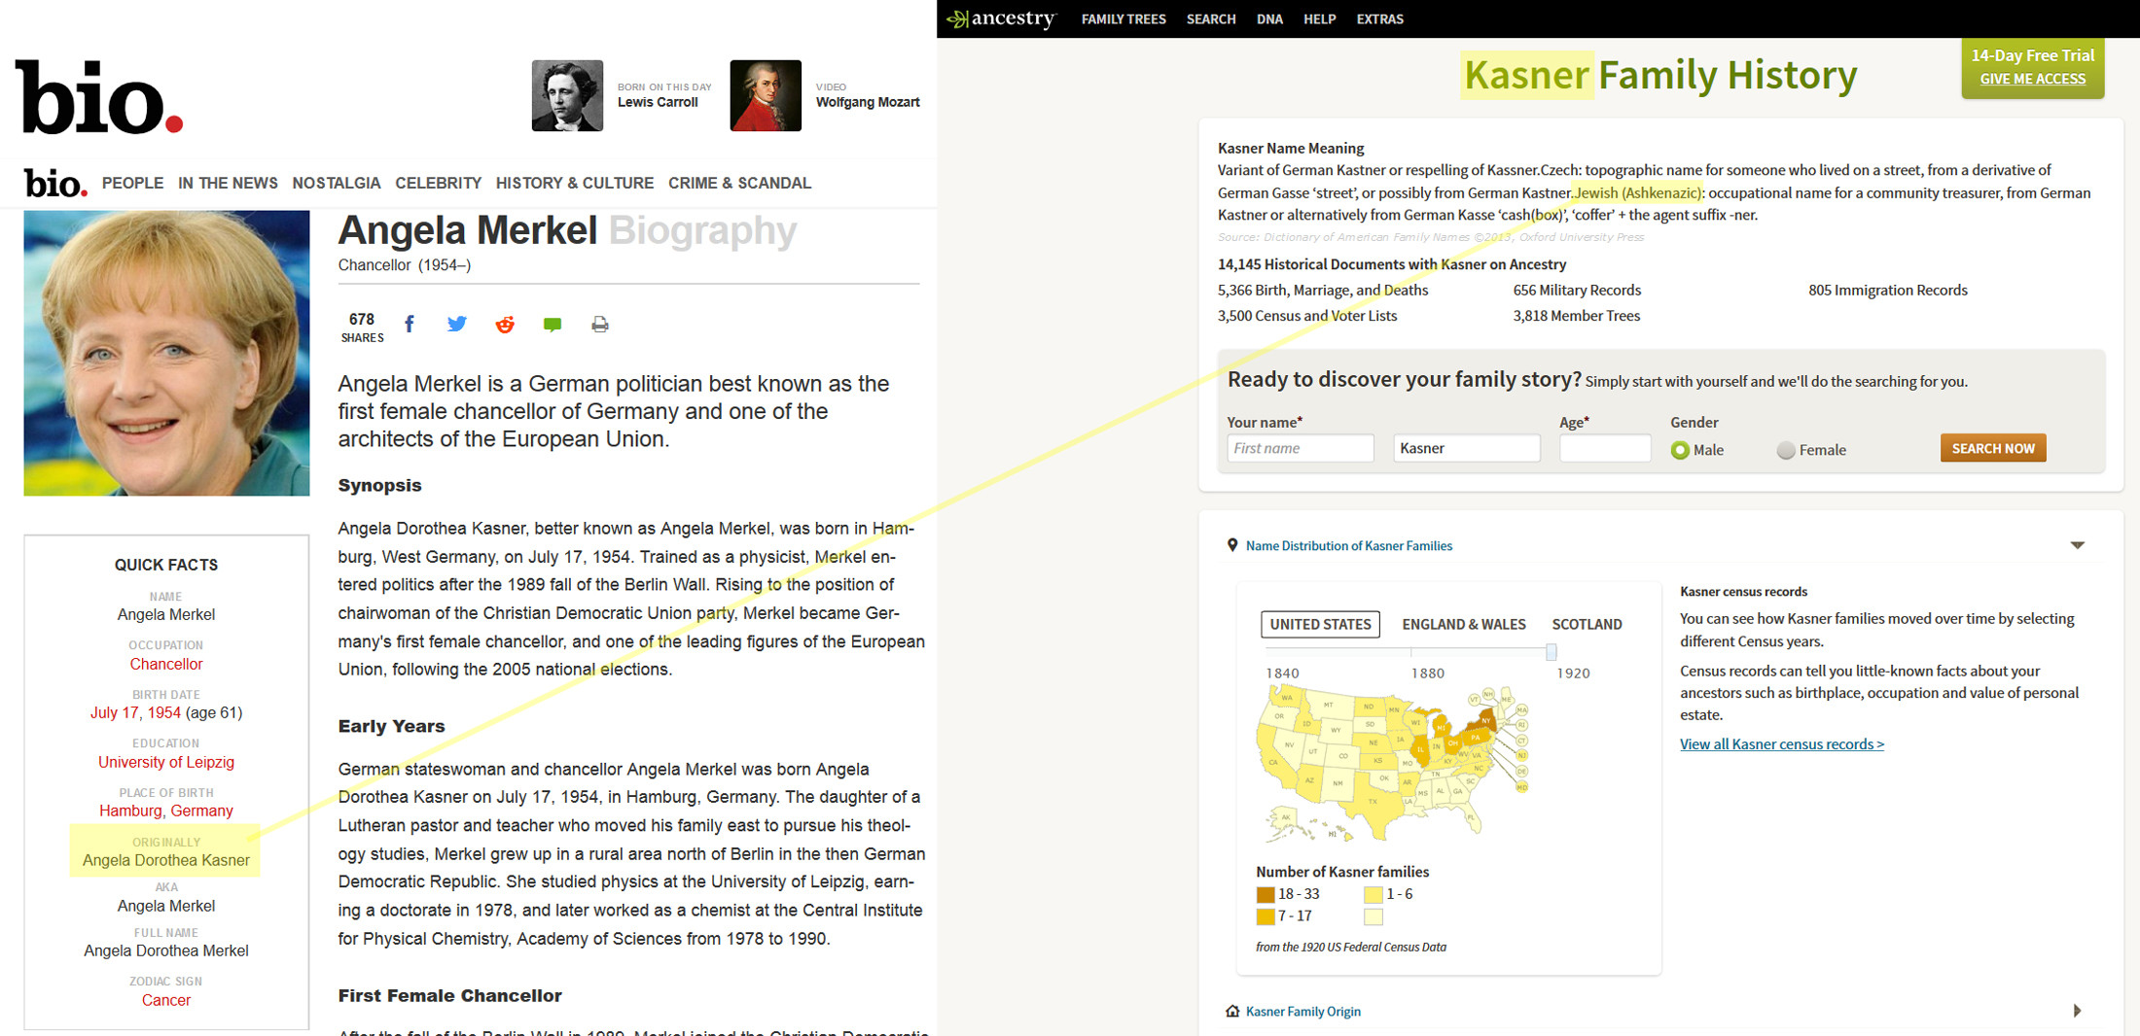Expand the Kasner Family Origin section

click(x=2077, y=1011)
